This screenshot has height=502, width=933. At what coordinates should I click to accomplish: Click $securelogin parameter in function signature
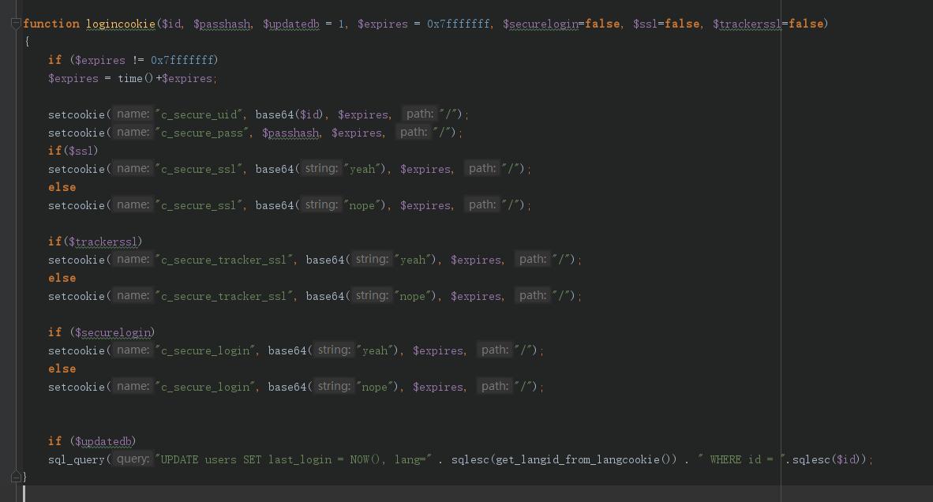[x=540, y=24]
